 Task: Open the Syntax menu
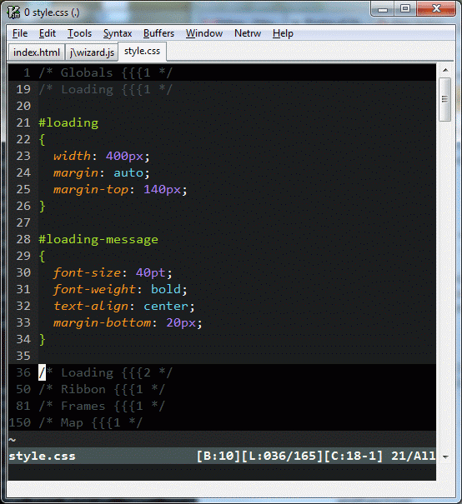(118, 33)
